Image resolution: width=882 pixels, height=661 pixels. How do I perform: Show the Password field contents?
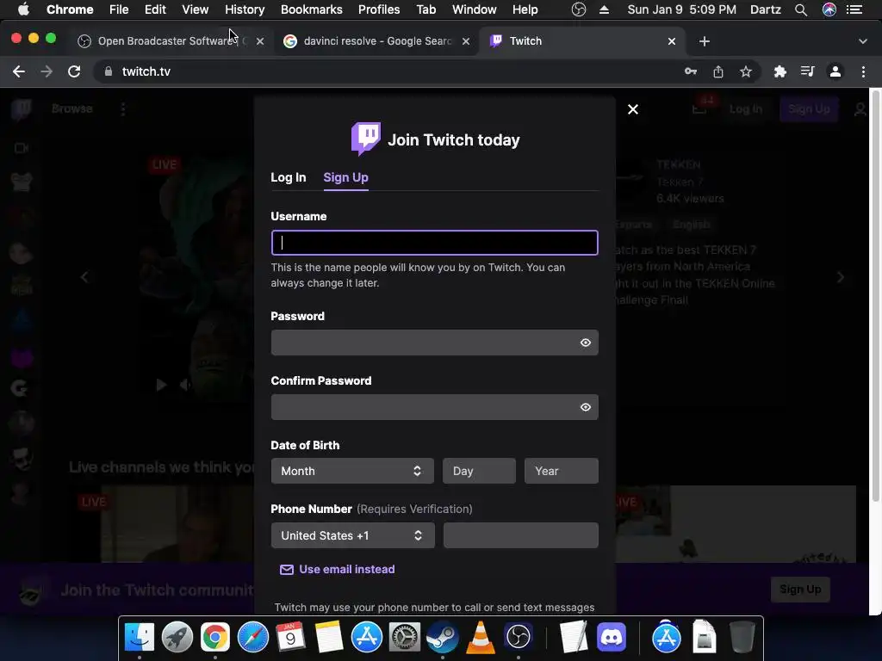click(x=586, y=343)
